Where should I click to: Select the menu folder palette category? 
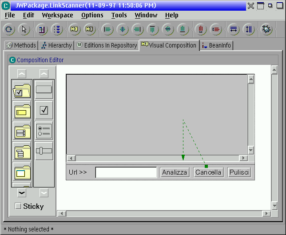coord(22,151)
